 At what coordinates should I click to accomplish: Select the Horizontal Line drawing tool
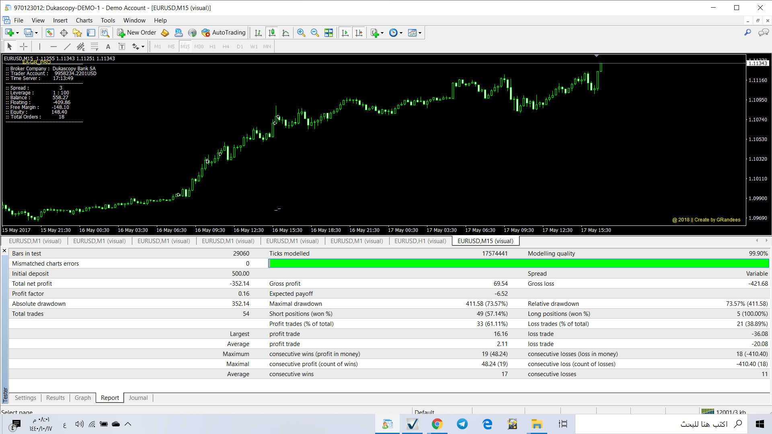[x=53, y=47]
